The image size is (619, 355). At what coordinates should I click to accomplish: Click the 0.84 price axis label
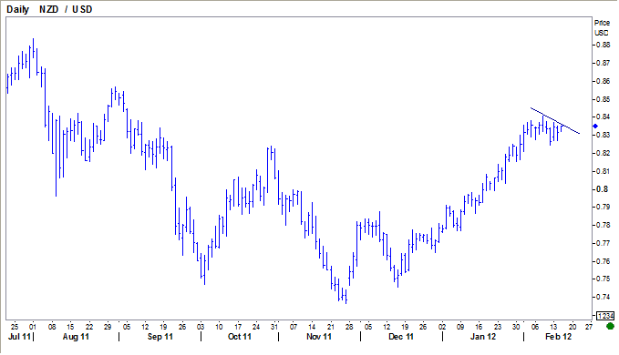(x=603, y=117)
